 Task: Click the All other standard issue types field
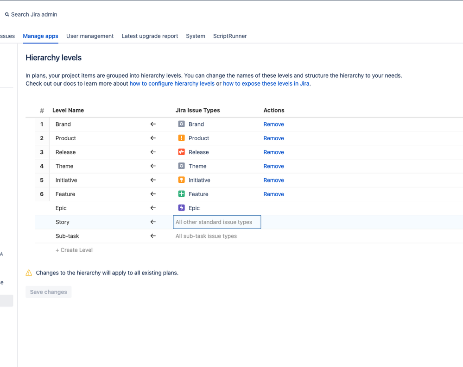[x=217, y=222]
